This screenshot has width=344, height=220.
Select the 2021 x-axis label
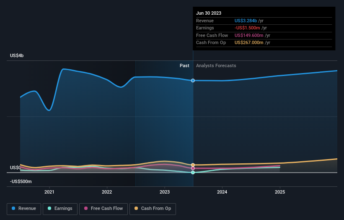tap(49, 192)
